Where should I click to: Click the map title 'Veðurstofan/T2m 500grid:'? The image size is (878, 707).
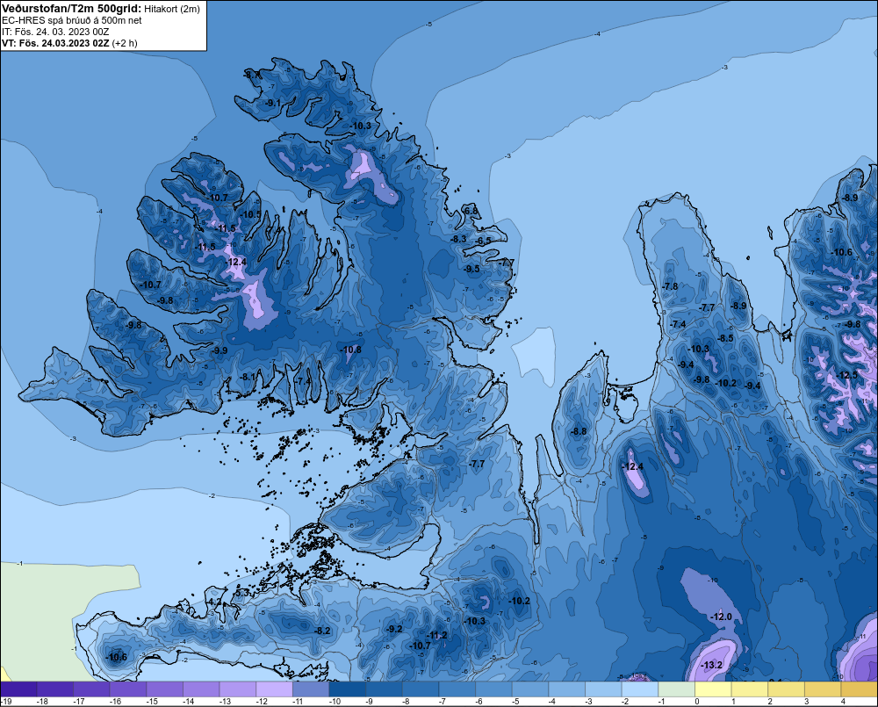point(72,9)
